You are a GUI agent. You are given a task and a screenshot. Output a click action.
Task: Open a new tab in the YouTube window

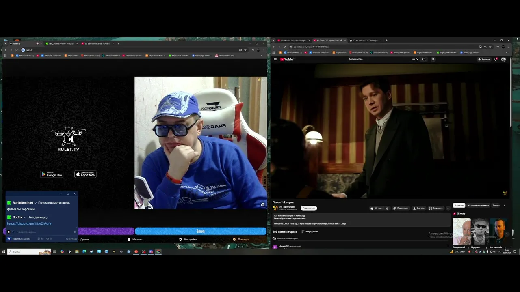[386, 40]
